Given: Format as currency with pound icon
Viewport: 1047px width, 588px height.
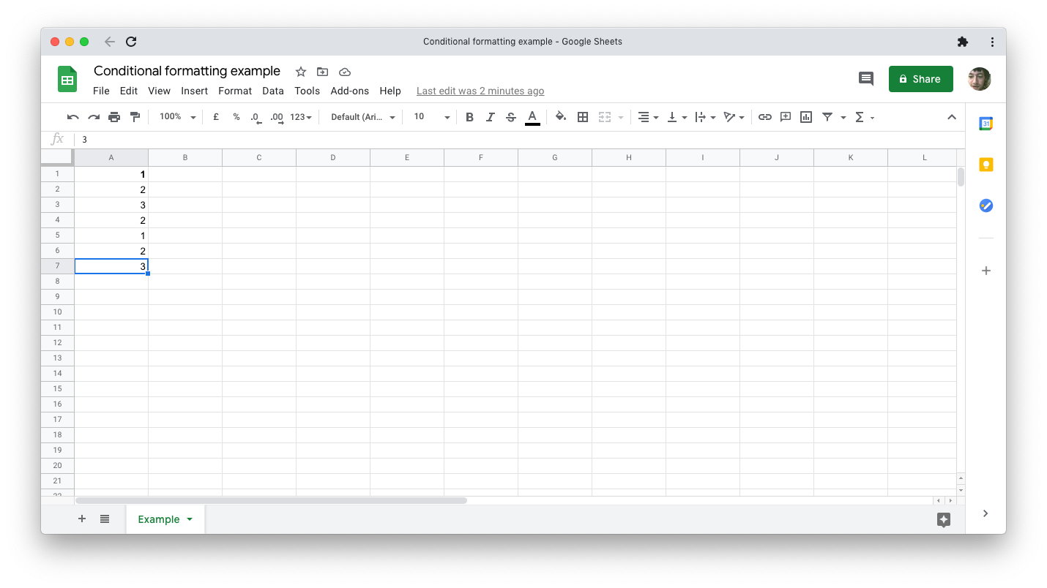Looking at the screenshot, I should click(216, 117).
